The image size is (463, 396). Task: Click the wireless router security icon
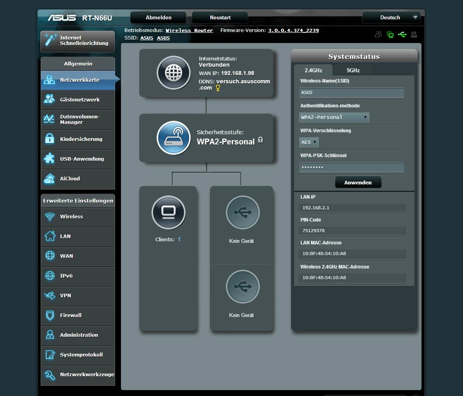(x=174, y=138)
